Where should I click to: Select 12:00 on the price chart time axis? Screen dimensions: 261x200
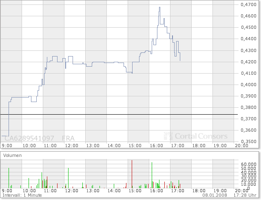click(72, 146)
